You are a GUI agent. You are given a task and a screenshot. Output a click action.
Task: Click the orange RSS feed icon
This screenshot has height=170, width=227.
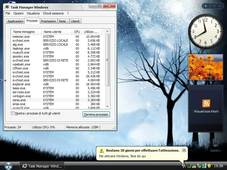206,103
